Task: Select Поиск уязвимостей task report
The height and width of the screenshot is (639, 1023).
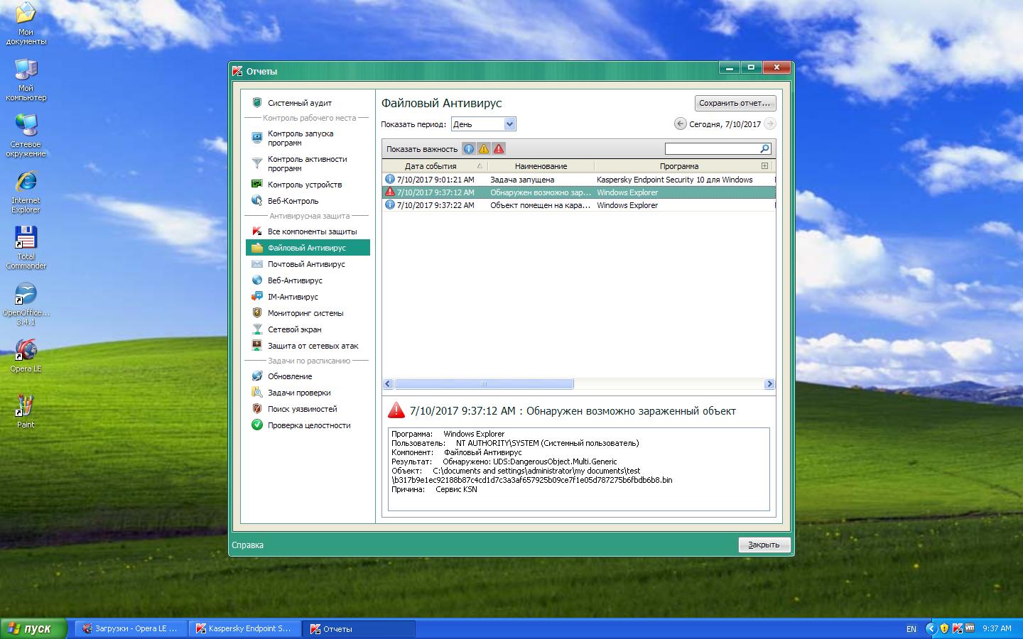Action: click(302, 409)
